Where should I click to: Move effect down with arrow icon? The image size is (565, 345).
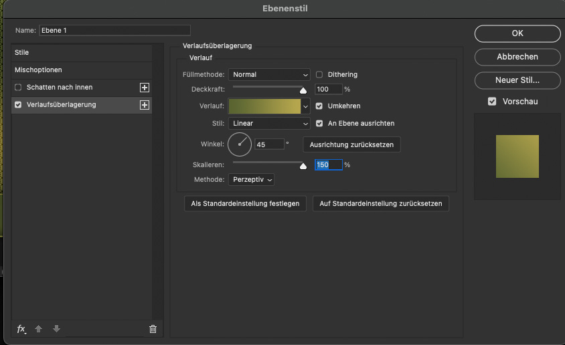57,329
